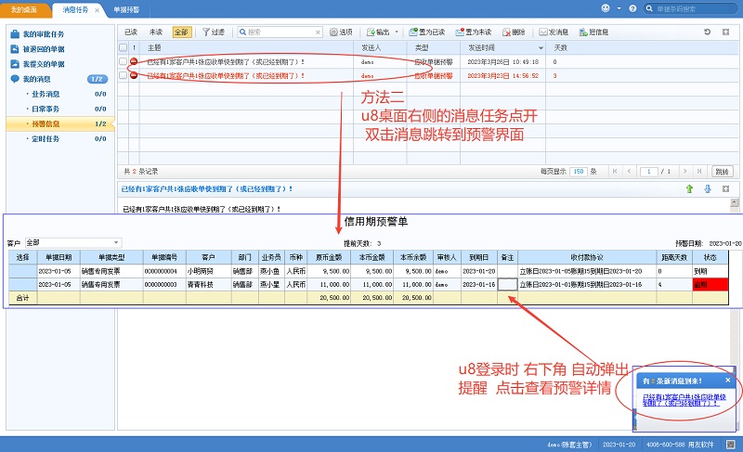Tick checkbox for the 10:49:18 message

[x=124, y=61]
